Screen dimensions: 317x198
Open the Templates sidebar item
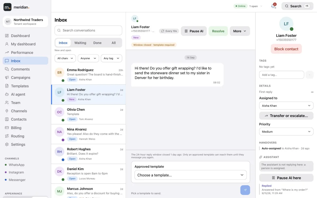pyautogui.click(x=25, y=86)
